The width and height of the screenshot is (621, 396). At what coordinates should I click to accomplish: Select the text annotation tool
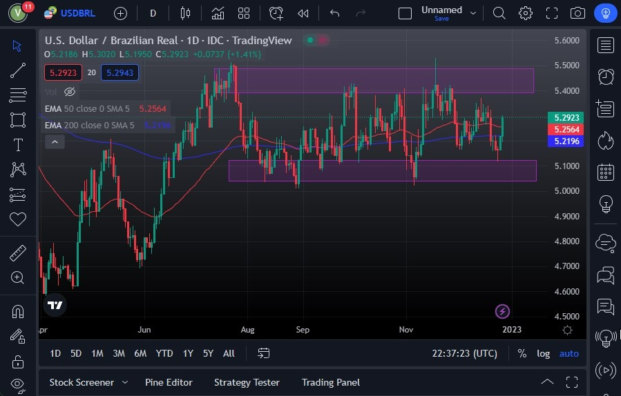[18, 145]
